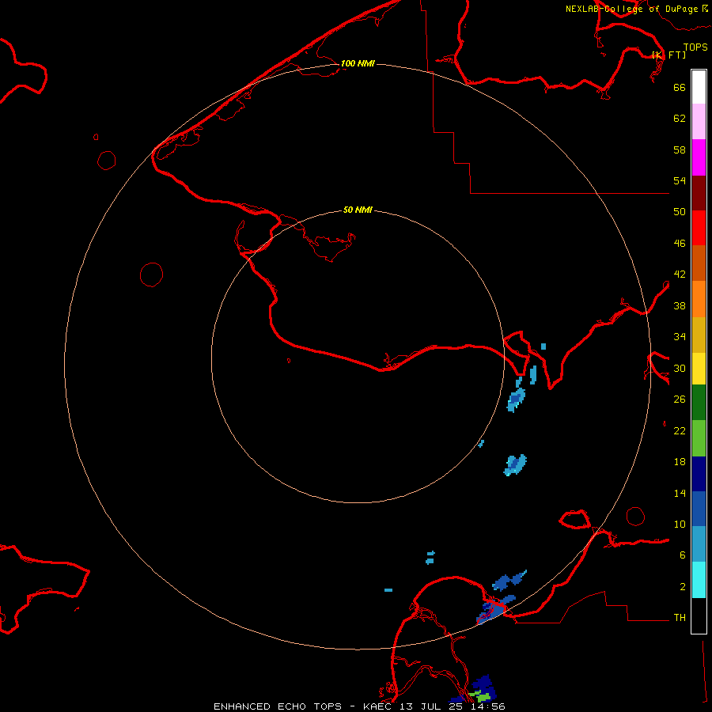
Task: Click the 14:56 timestamp in the caption
Action: click(x=488, y=706)
